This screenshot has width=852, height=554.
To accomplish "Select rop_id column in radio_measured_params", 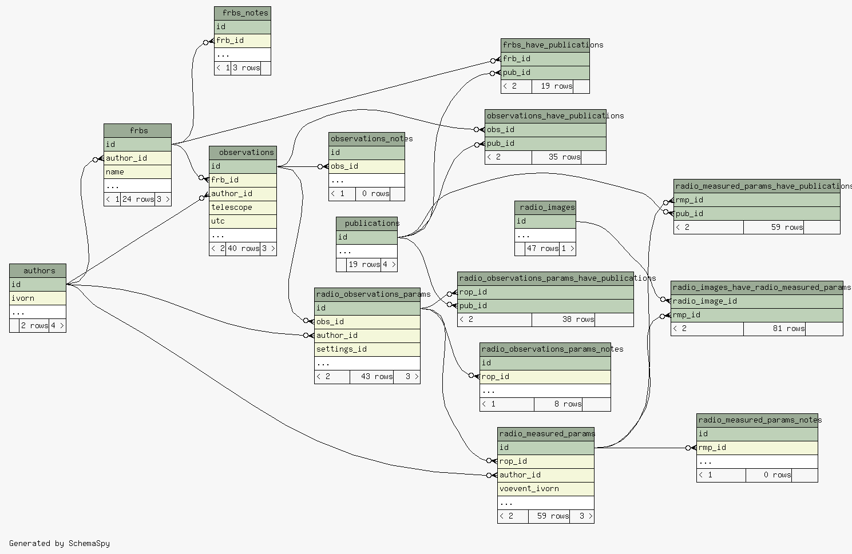I will pyautogui.click(x=546, y=461).
